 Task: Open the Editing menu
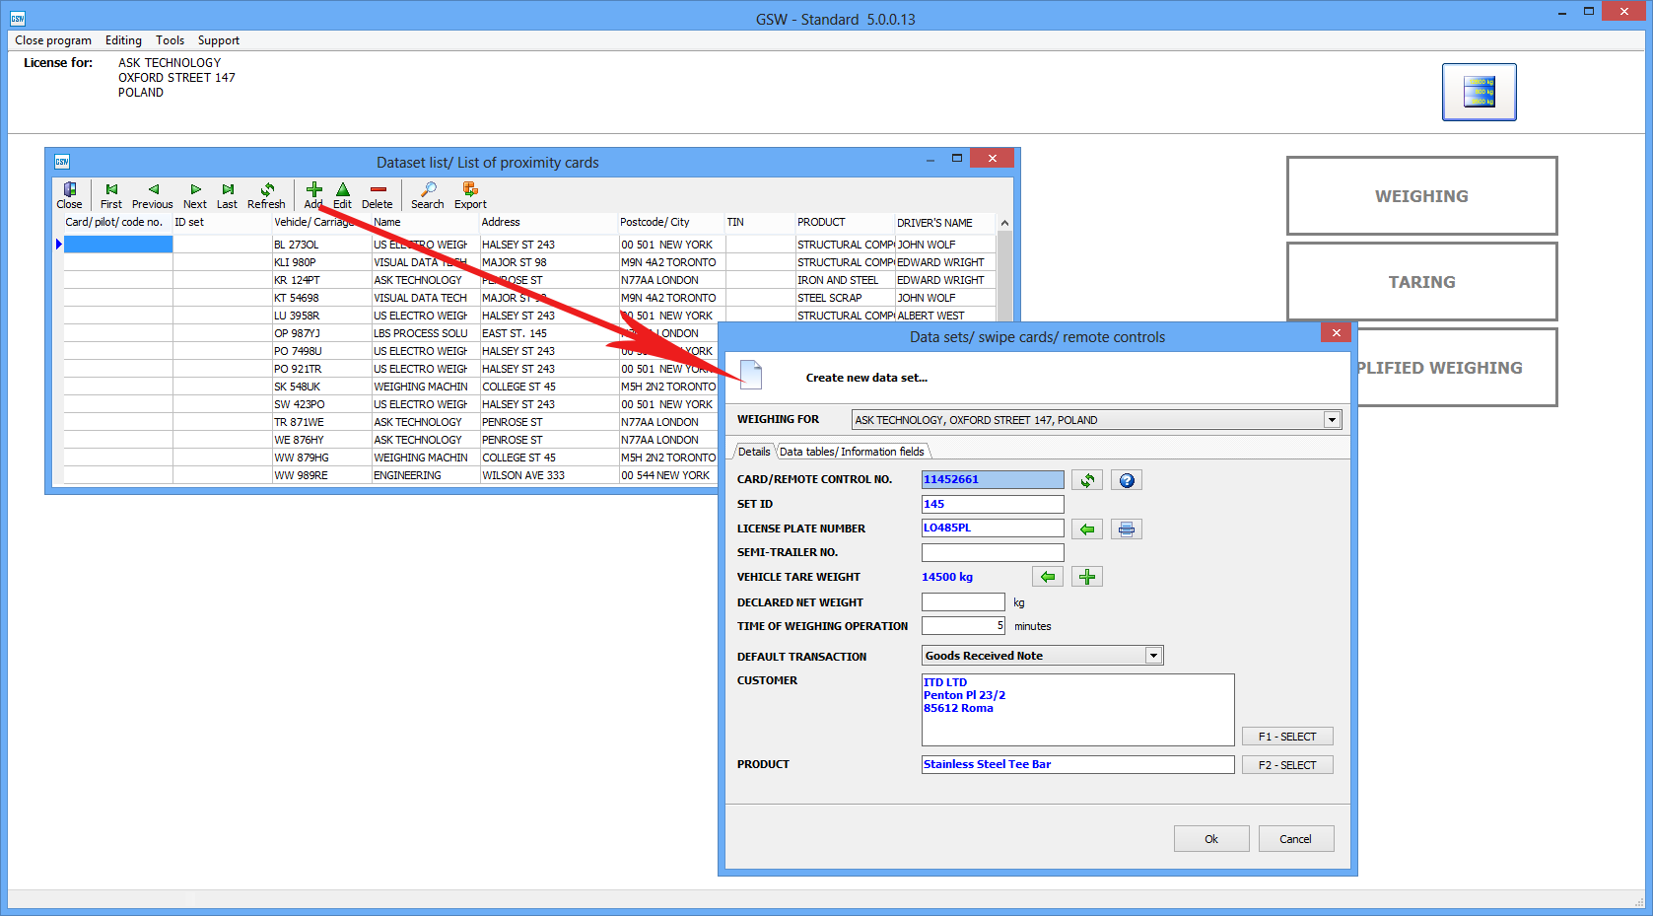point(123,40)
